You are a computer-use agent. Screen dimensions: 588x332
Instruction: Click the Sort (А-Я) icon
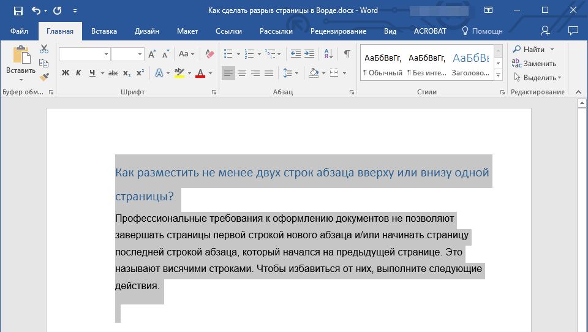pyautogui.click(x=328, y=54)
